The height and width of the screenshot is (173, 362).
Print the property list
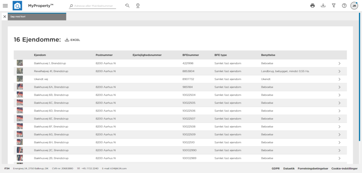313,6
